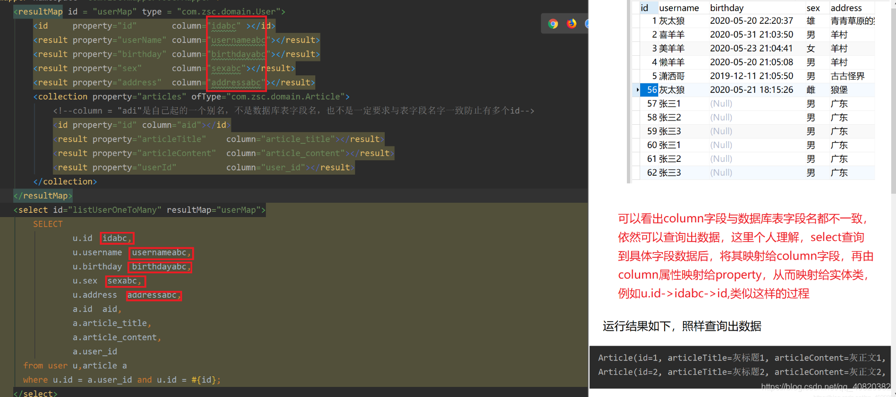Open in Chrome browser icon
Screen dimensions: 896x397
pos(553,24)
